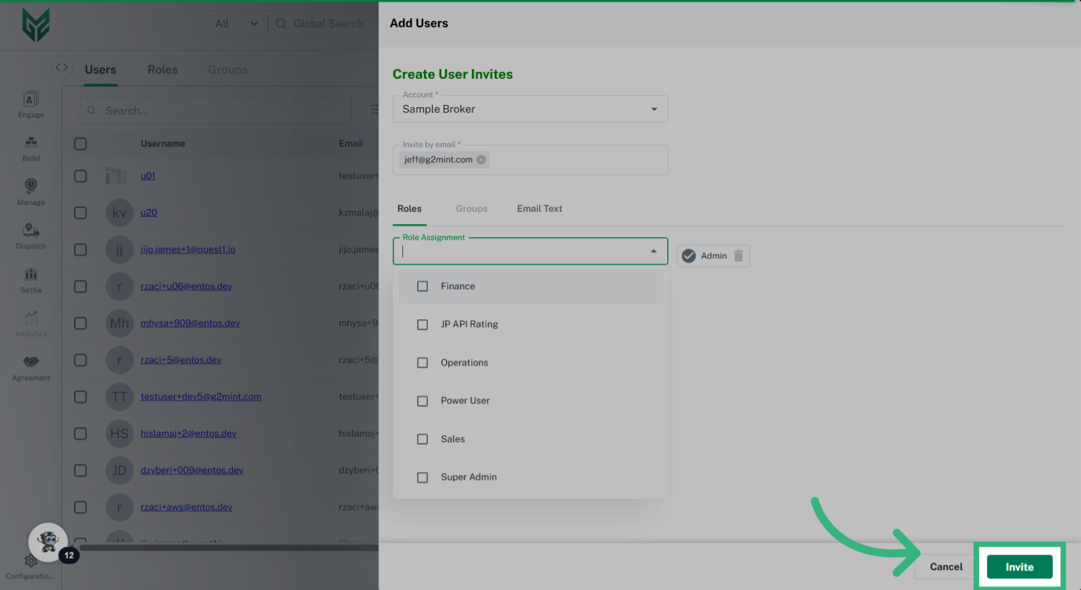Open the Sample Broker account dropdown
1081x590 pixels.
point(654,109)
